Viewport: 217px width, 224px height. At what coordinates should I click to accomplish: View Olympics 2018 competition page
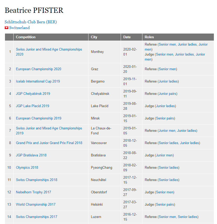[x=27, y=168]
